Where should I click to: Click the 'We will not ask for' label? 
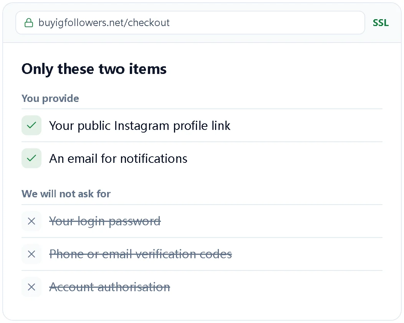[66, 194]
